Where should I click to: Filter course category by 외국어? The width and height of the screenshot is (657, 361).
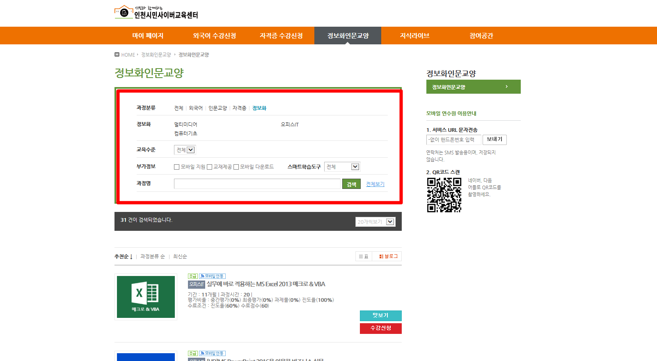click(x=196, y=108)
